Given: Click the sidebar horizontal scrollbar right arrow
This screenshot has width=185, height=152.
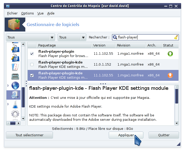Looking at the screenshot, I should [19, 123].
